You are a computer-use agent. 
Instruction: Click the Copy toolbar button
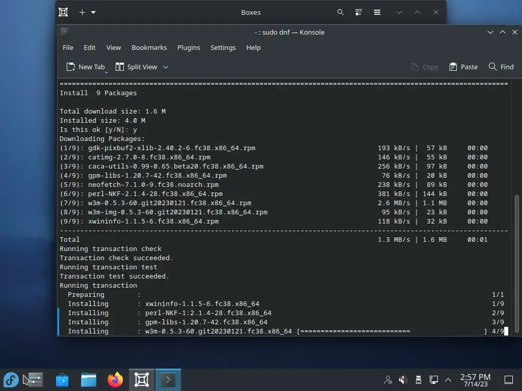coord(425,67)
